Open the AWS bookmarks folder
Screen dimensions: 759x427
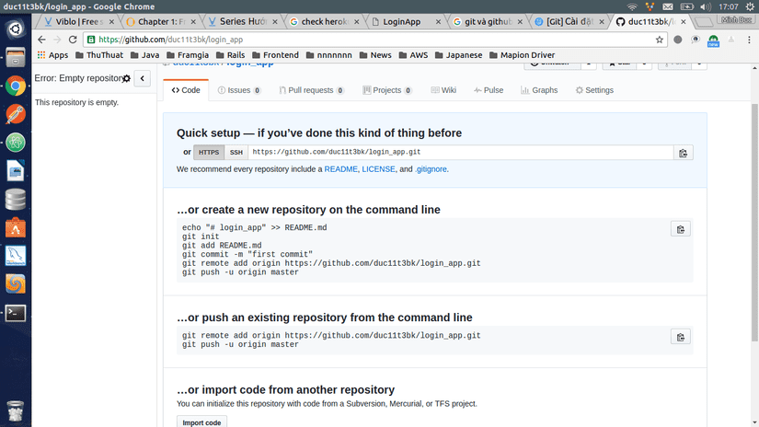point(413,55)
